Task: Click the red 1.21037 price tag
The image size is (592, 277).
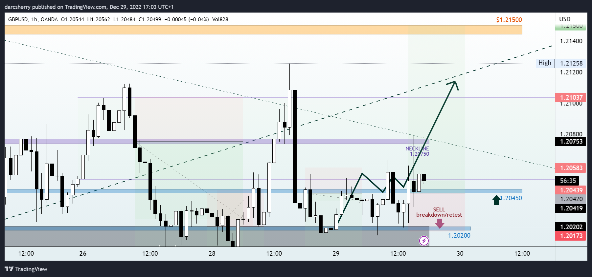Action: point(571,97)
